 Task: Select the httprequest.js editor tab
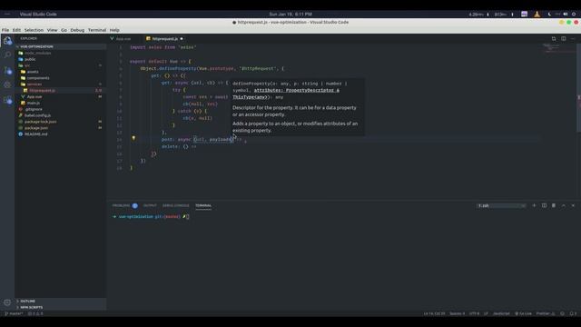(x=164, y=38)
